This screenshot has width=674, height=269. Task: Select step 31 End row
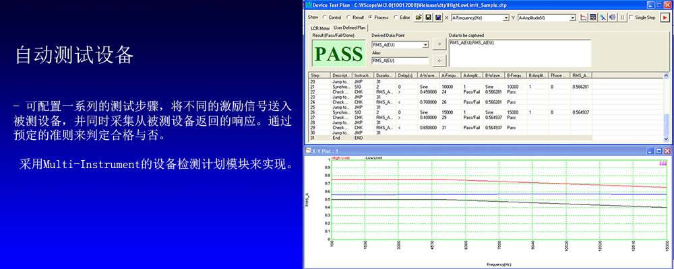point(451,138)
